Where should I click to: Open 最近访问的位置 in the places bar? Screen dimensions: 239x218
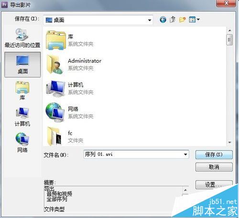pos(22,38)
